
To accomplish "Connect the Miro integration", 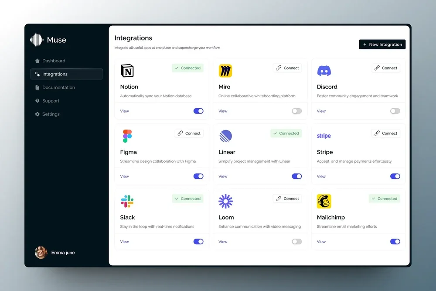I will tap(287, 68).
